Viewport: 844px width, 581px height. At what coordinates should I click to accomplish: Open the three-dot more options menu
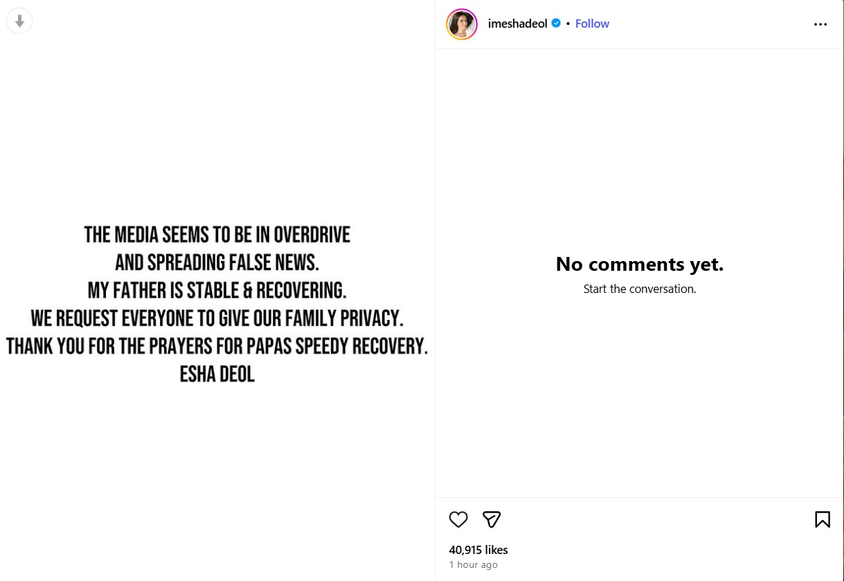coord(820,24)
